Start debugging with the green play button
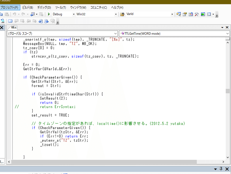The height and width of the screenshot is (174, 231). [49, 14]
